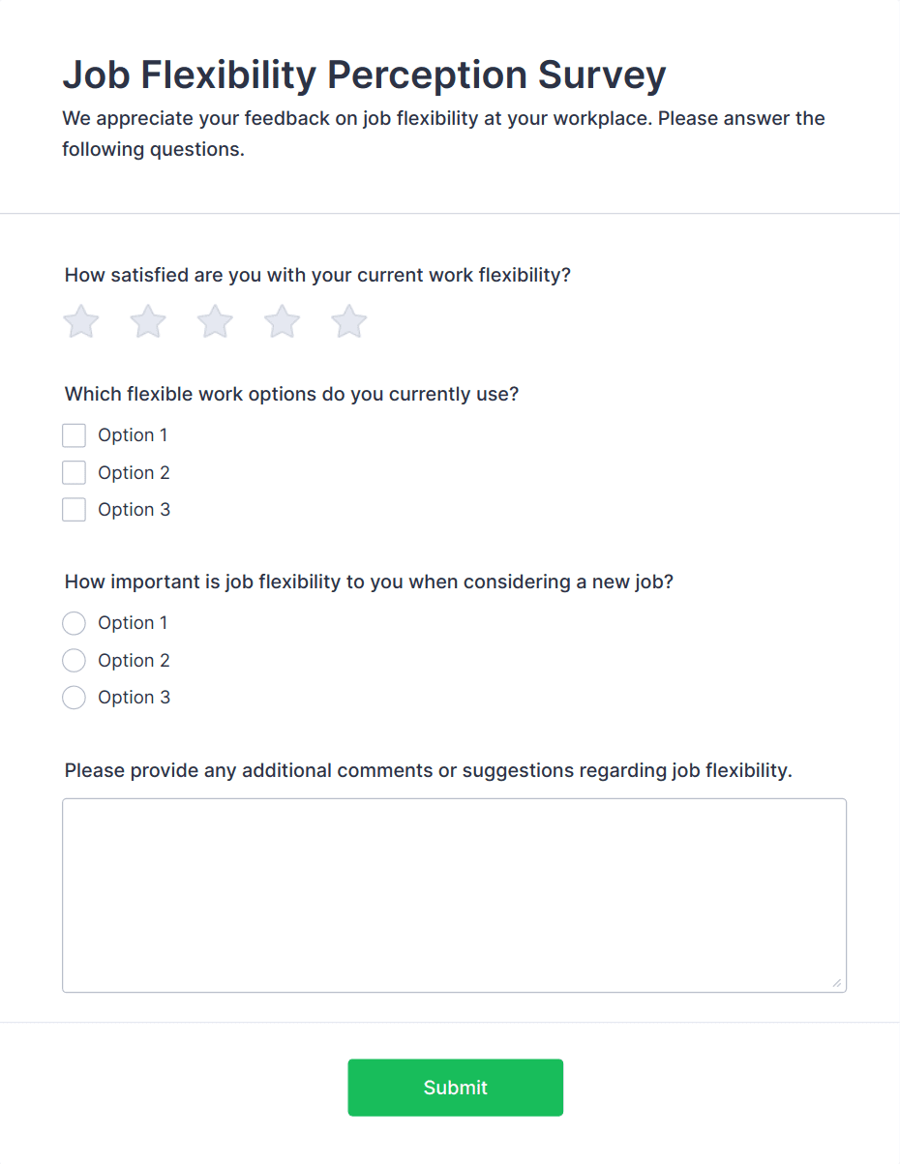
Task: Select Option 1 for job flexibility importance
Action: click(x=74, y=622)
